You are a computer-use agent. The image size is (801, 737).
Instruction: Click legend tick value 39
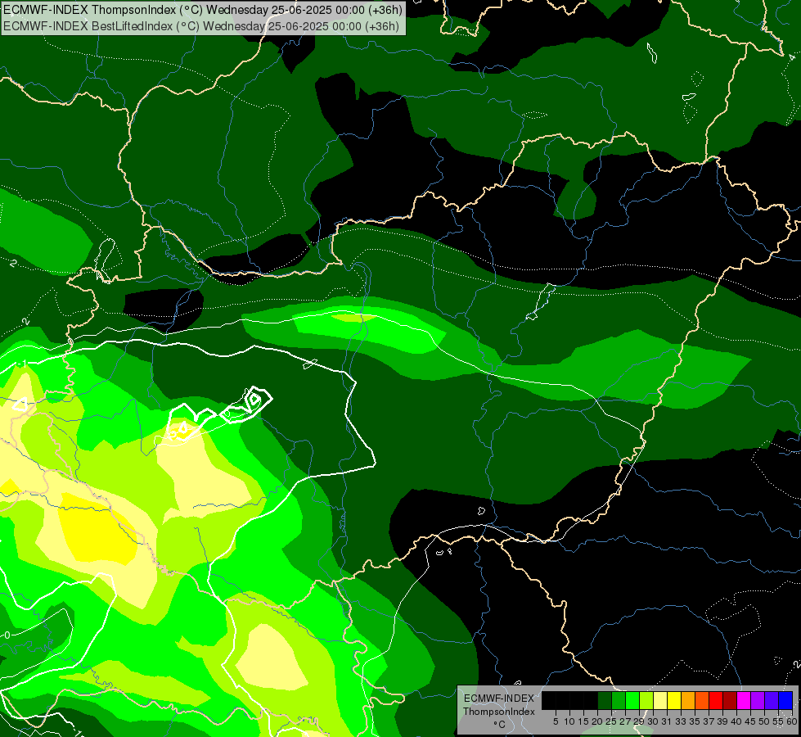pyautogui.click(x=722, y=721)
